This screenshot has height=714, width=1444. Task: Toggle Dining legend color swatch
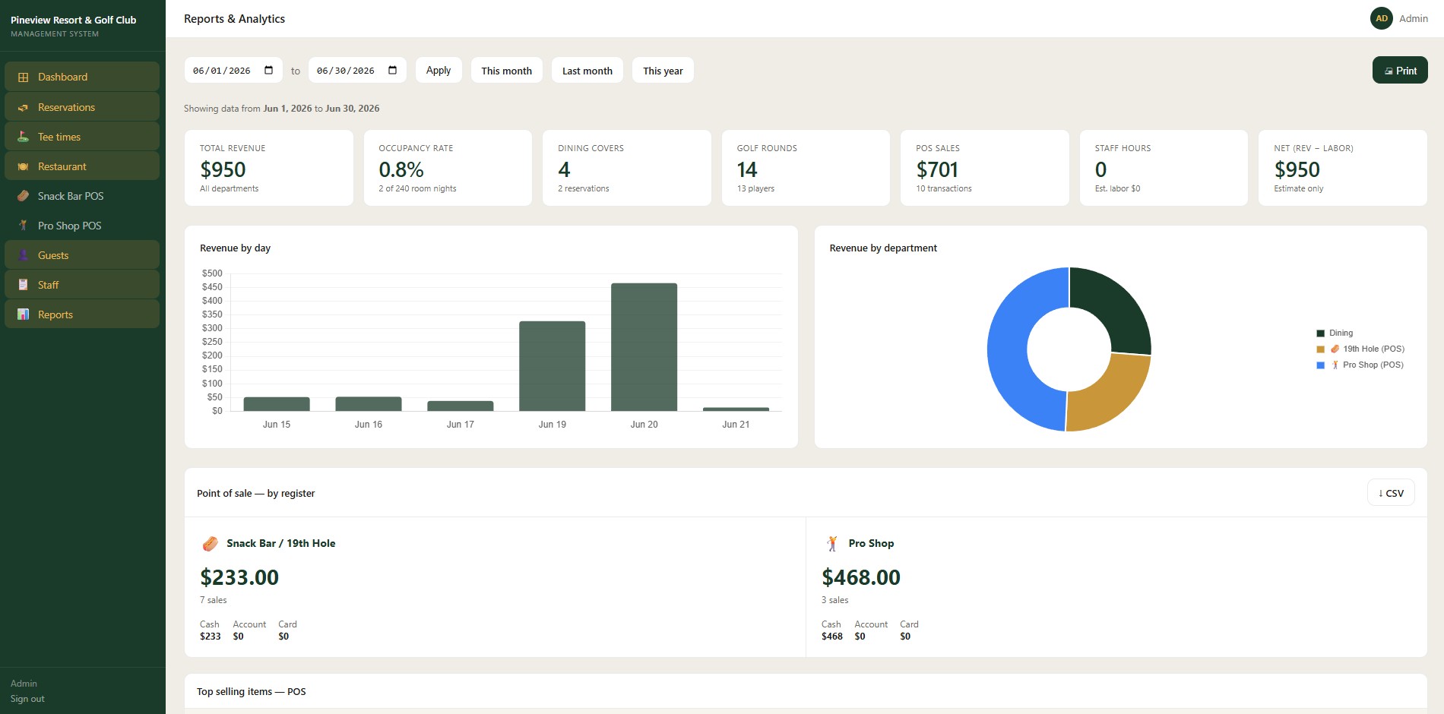click(1321, 333)
